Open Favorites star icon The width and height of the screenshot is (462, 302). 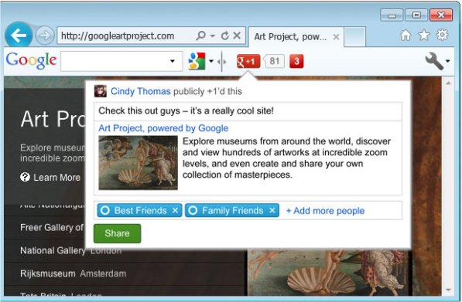(424, 36)
